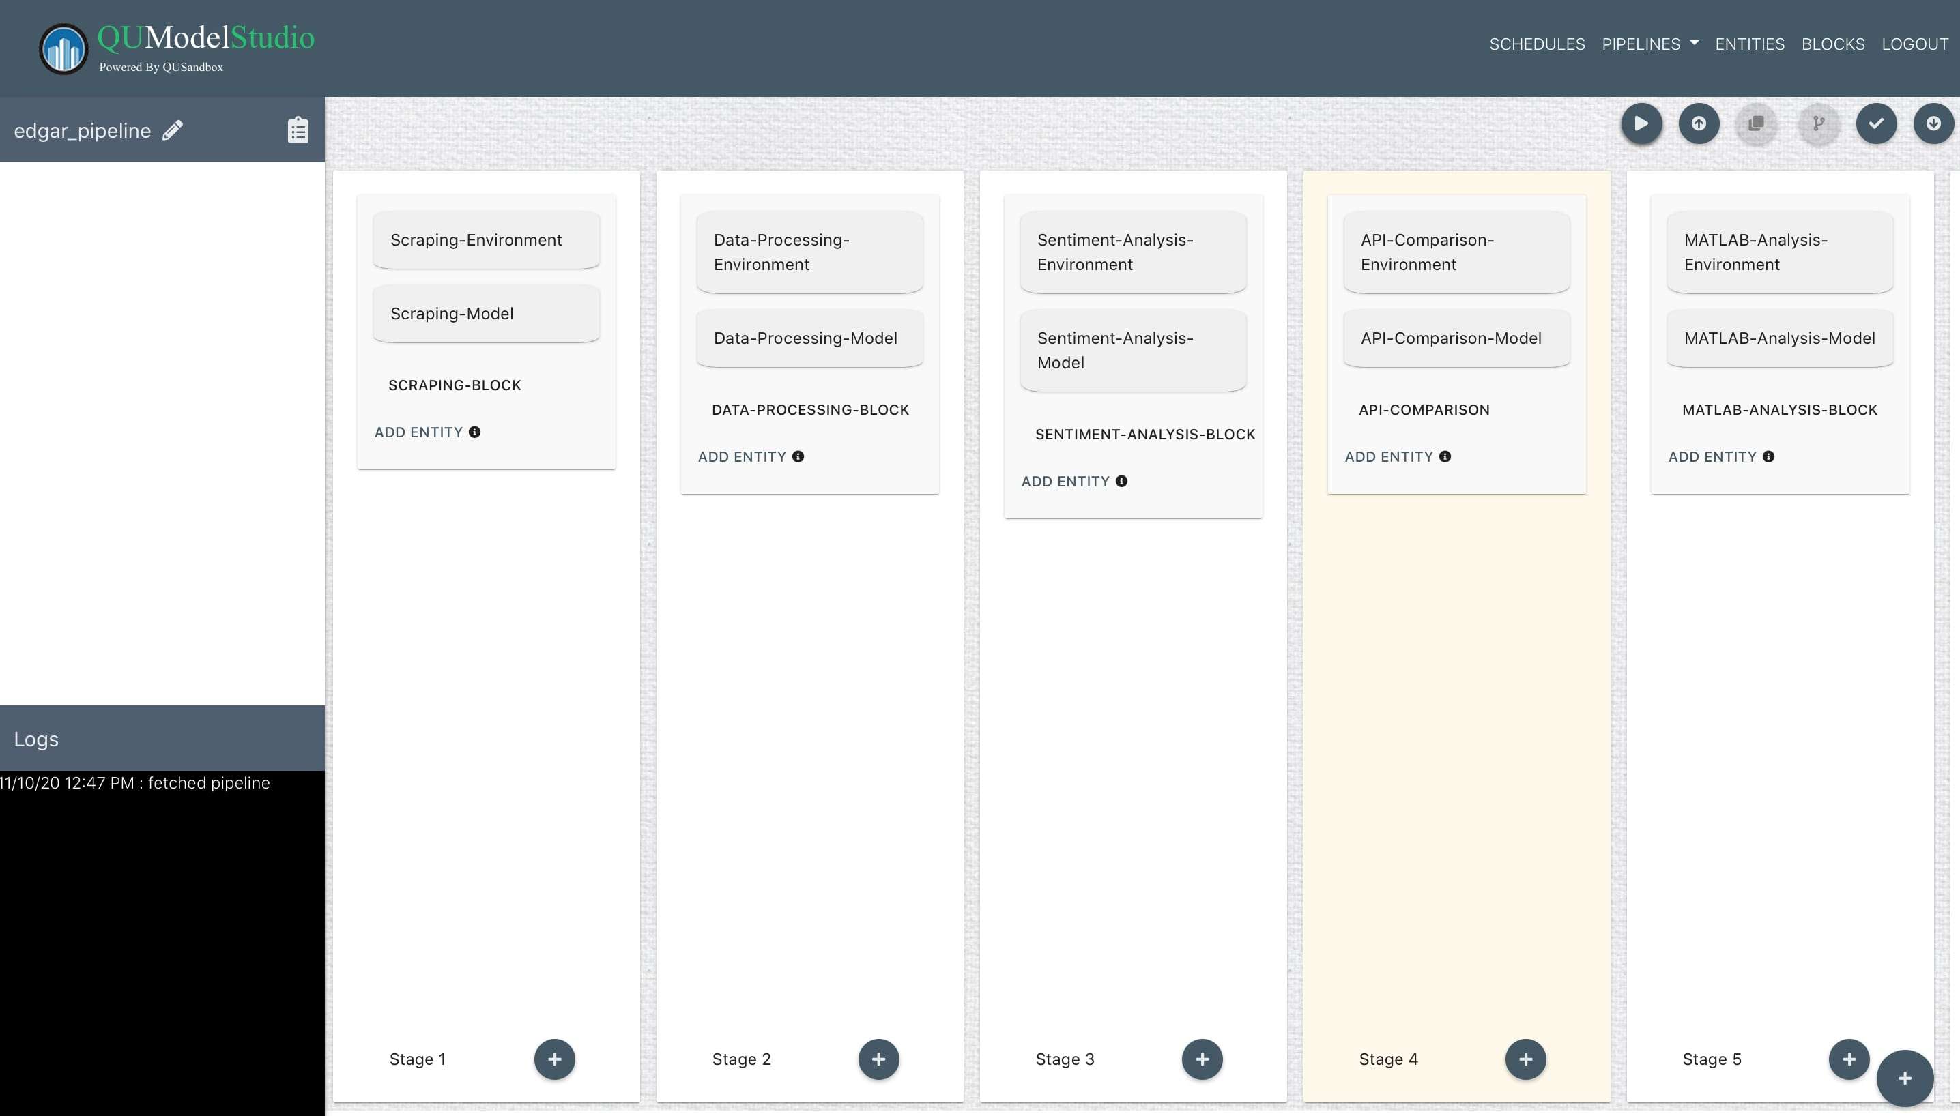Click info icon next to Sentiment-Analysis-Block ADD ENTITY
1960x1116 pixels.
point(1122,481)
